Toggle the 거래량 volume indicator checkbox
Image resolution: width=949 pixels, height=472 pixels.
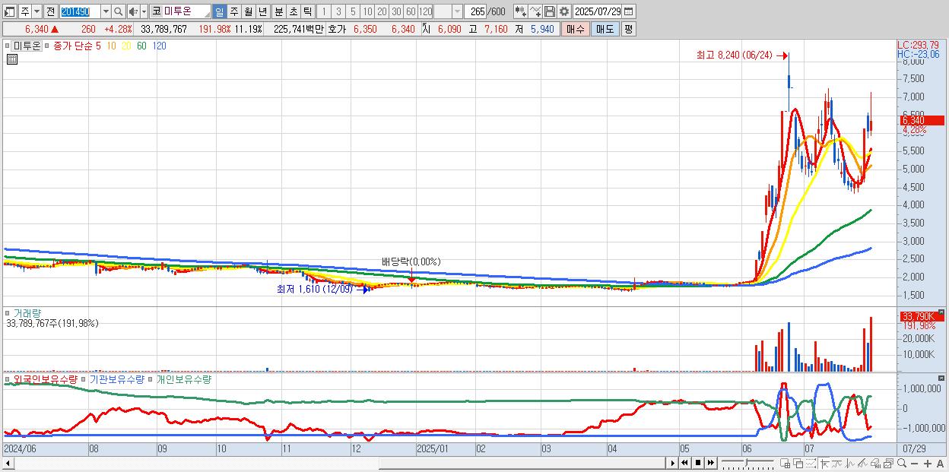pyautogui.click(x=8, y=312)
